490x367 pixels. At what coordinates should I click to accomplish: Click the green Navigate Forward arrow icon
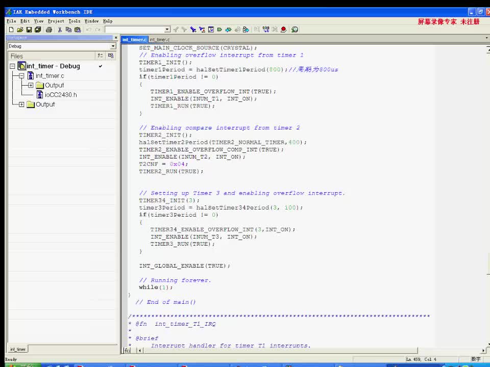point(229,30)
